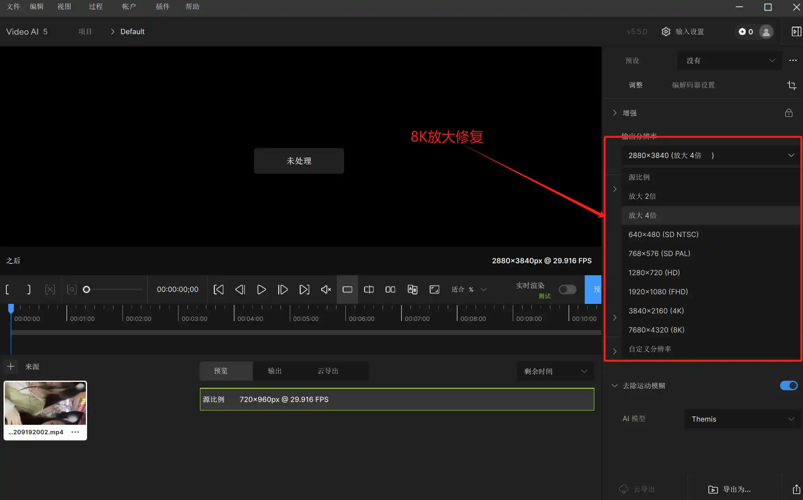
Task: Play the video preview
Action: 262,290
